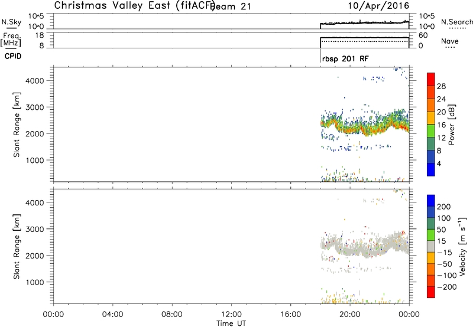Pick the light green 12–16 dB Power swatch

click(x=431, y=131)
